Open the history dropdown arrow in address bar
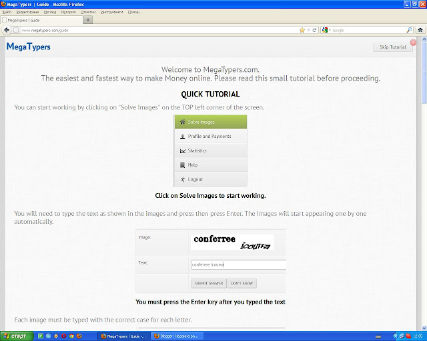 (308, 30)
